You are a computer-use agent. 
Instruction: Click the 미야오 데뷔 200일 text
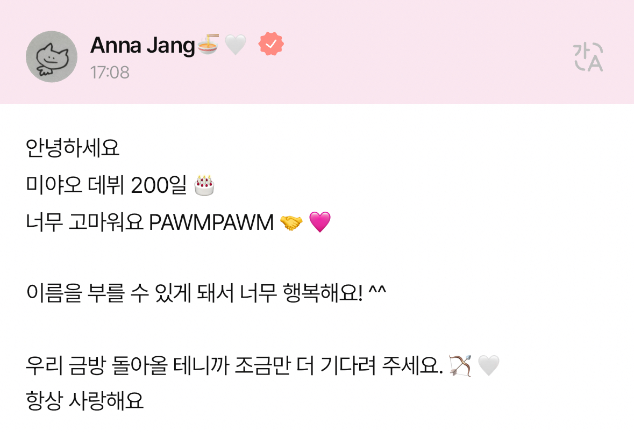click(x=106, y=185)
